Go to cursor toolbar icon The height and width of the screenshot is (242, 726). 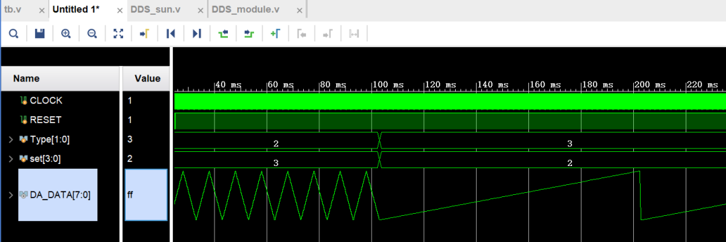(145, 34)
